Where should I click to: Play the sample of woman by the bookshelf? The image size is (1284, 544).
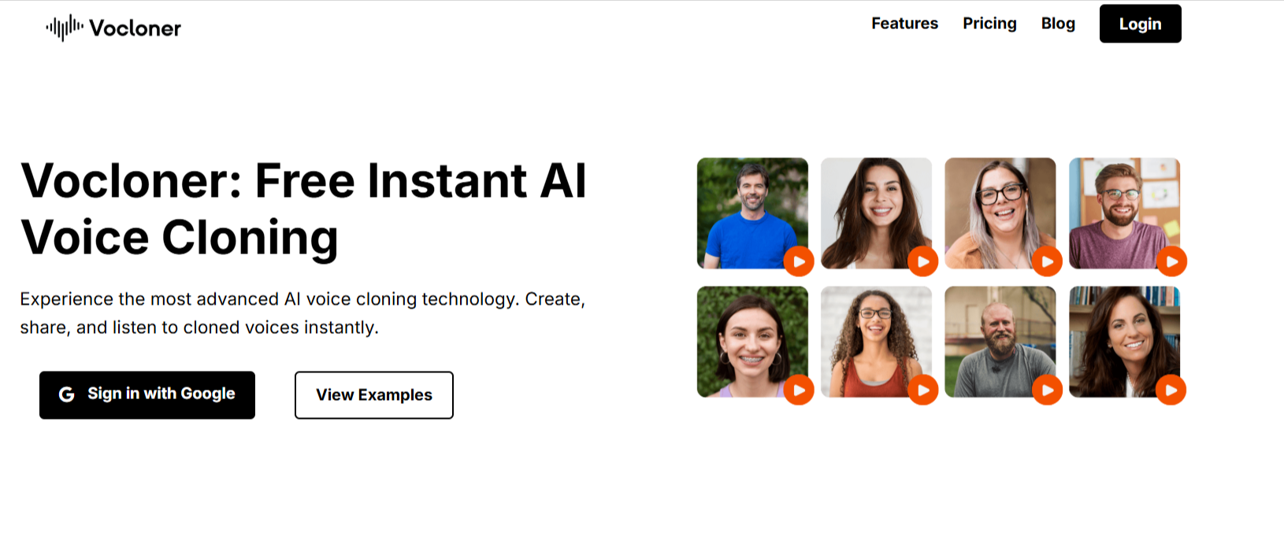[1171, 390]
